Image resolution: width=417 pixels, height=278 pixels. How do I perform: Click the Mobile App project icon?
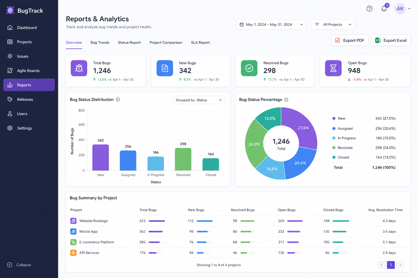click(73, 231)
